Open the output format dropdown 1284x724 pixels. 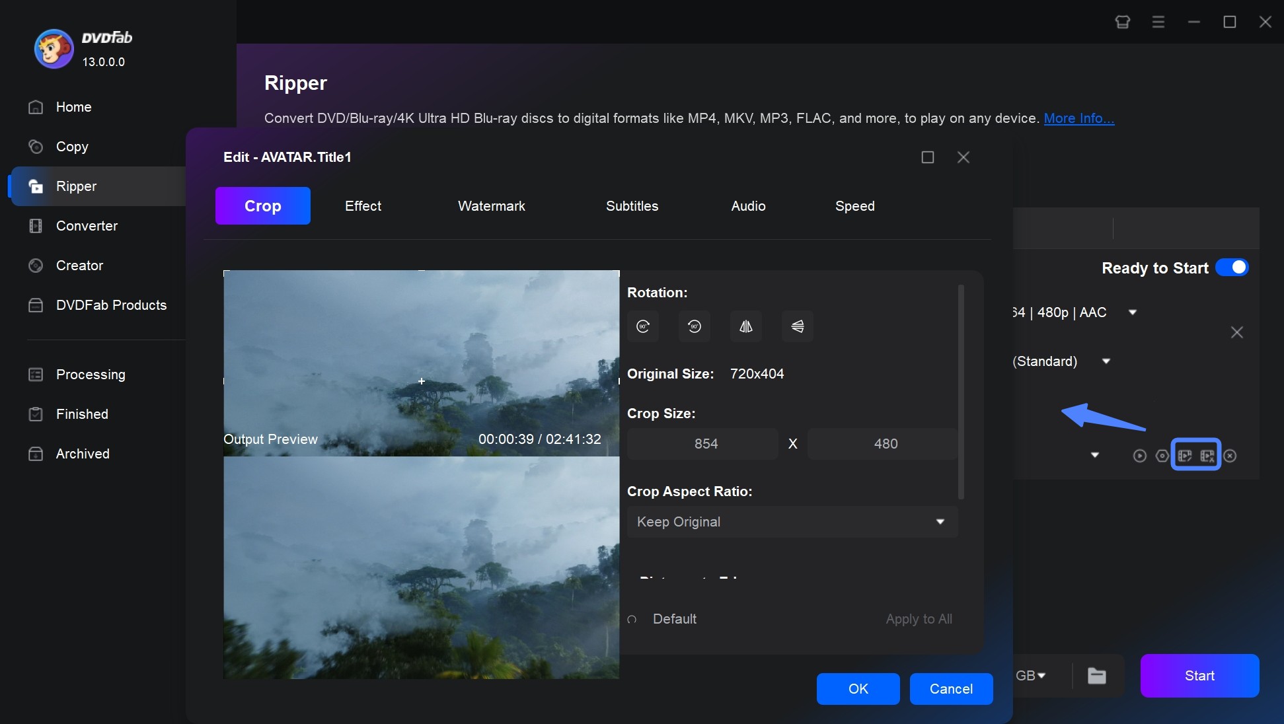(x=1132, y=312)
